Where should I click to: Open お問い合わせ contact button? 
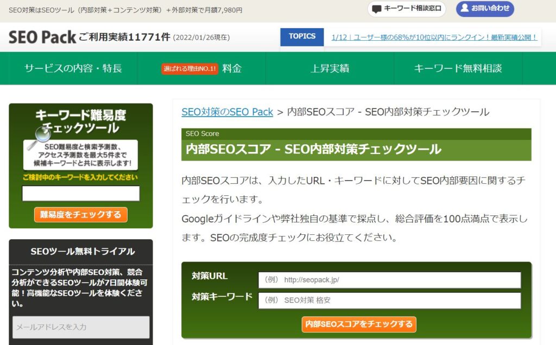[x=485, y=9]
